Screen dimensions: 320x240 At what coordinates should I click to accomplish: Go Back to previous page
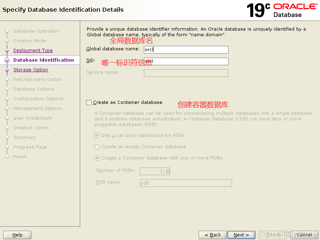point(213,235)
